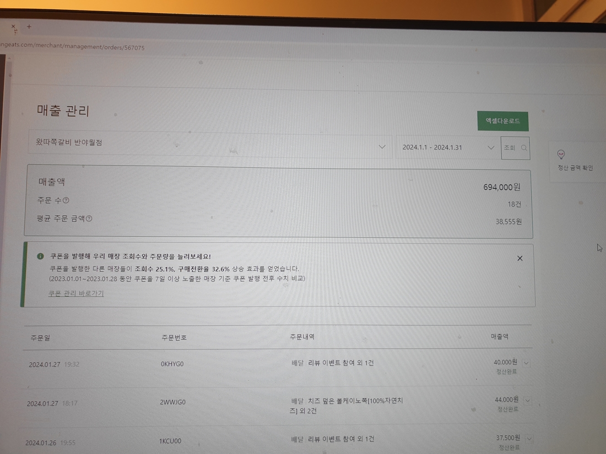Close the current browser tab
Image resolution: width=606 pixels, height=454 pixels.
(14, 26)
